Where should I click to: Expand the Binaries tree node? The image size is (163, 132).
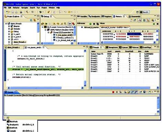(x=9, y=26)
